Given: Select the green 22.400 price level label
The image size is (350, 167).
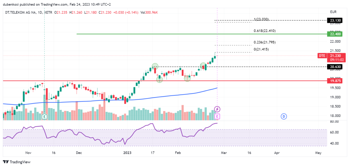Looking at the screenshot, I should pos(334,34).
